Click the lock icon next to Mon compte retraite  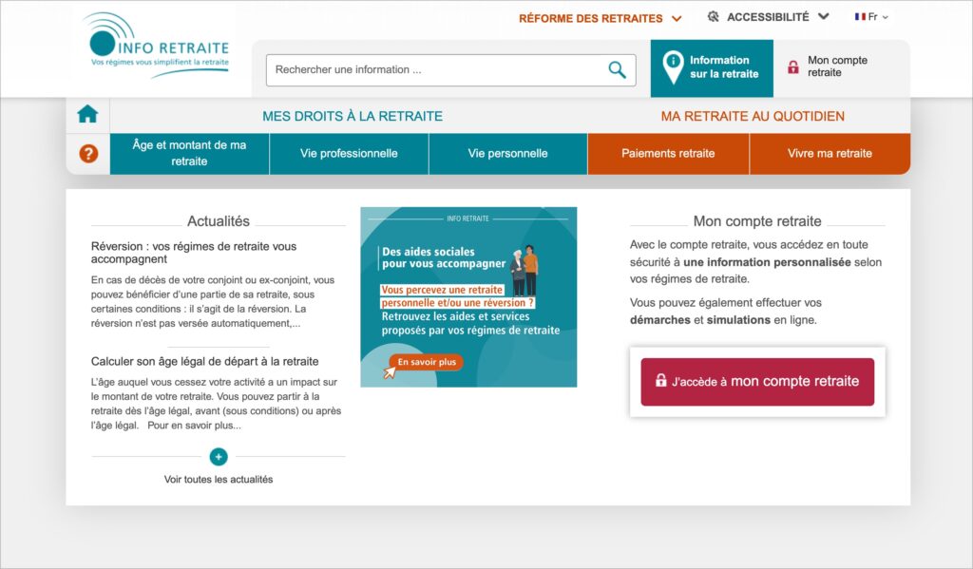792,67
